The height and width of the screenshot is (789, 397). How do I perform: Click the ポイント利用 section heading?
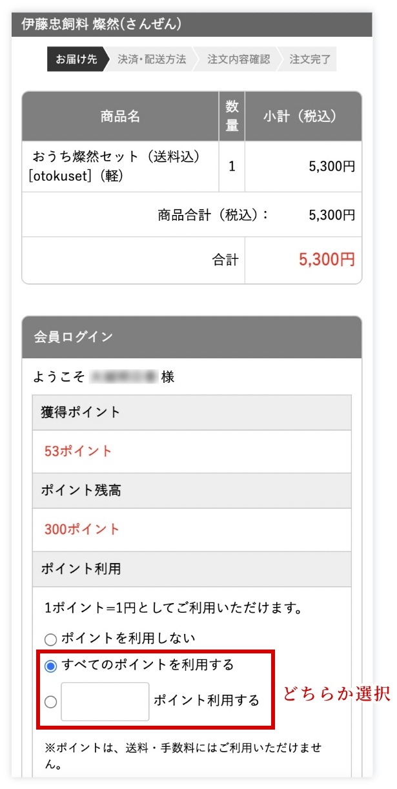pos(81,569)
